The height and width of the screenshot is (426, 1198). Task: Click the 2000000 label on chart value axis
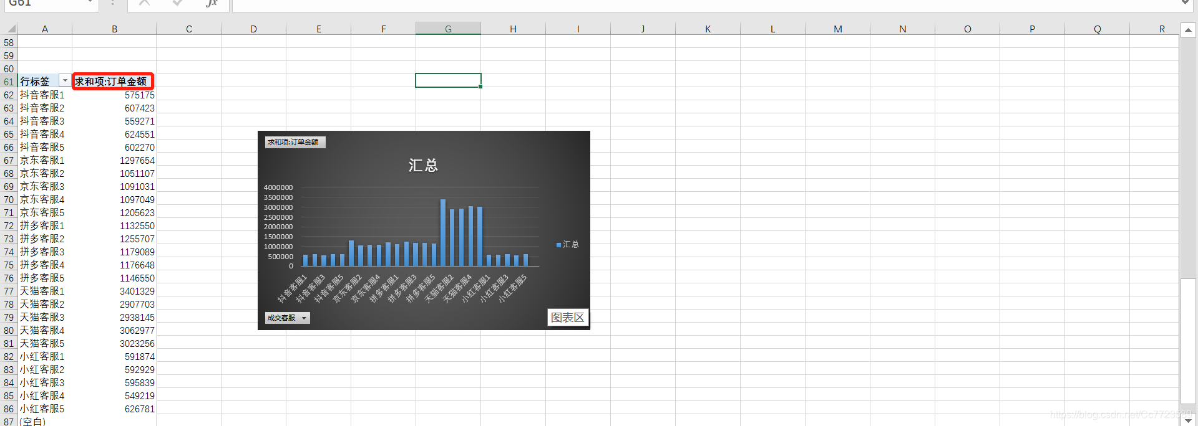tap(278, 227)
